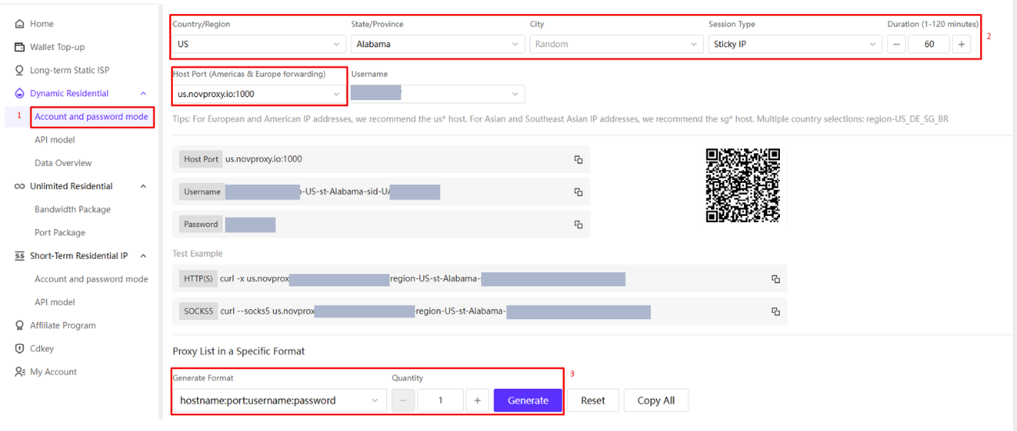Increase the Quantity with plus button
1017x431 pixels.
click(477, 400)
